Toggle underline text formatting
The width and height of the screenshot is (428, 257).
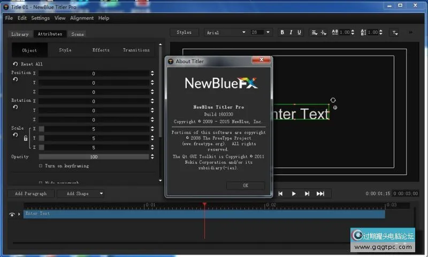click(300, 32)
